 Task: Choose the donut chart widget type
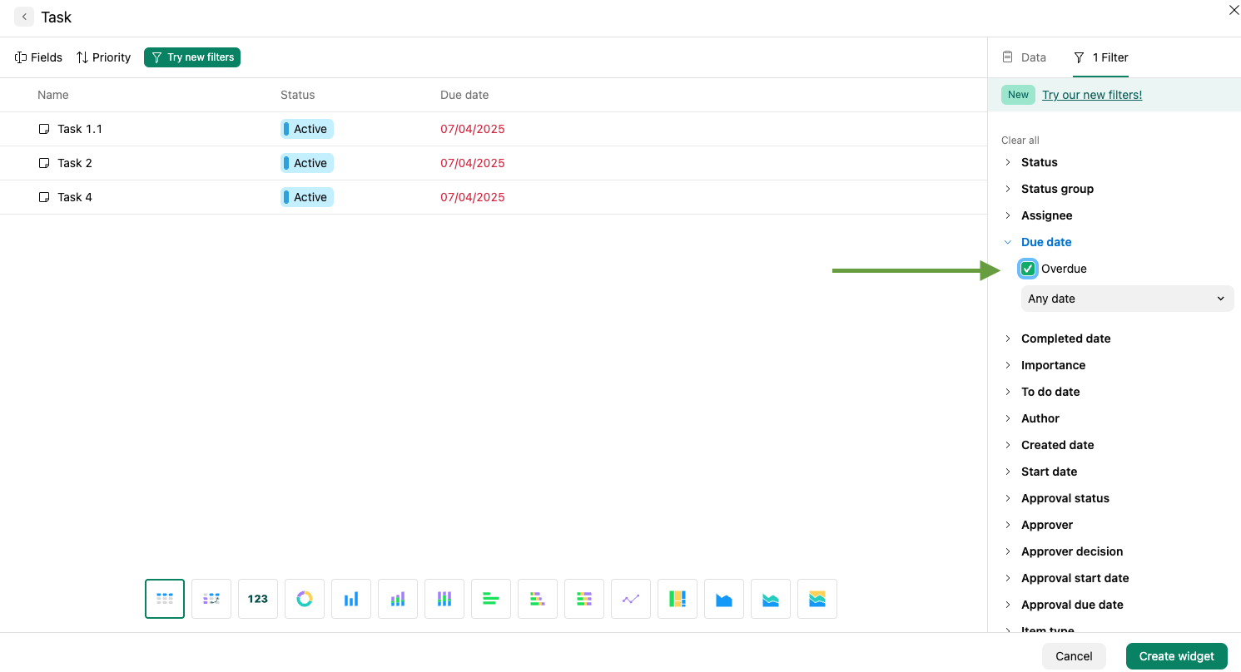coord(305,599)
